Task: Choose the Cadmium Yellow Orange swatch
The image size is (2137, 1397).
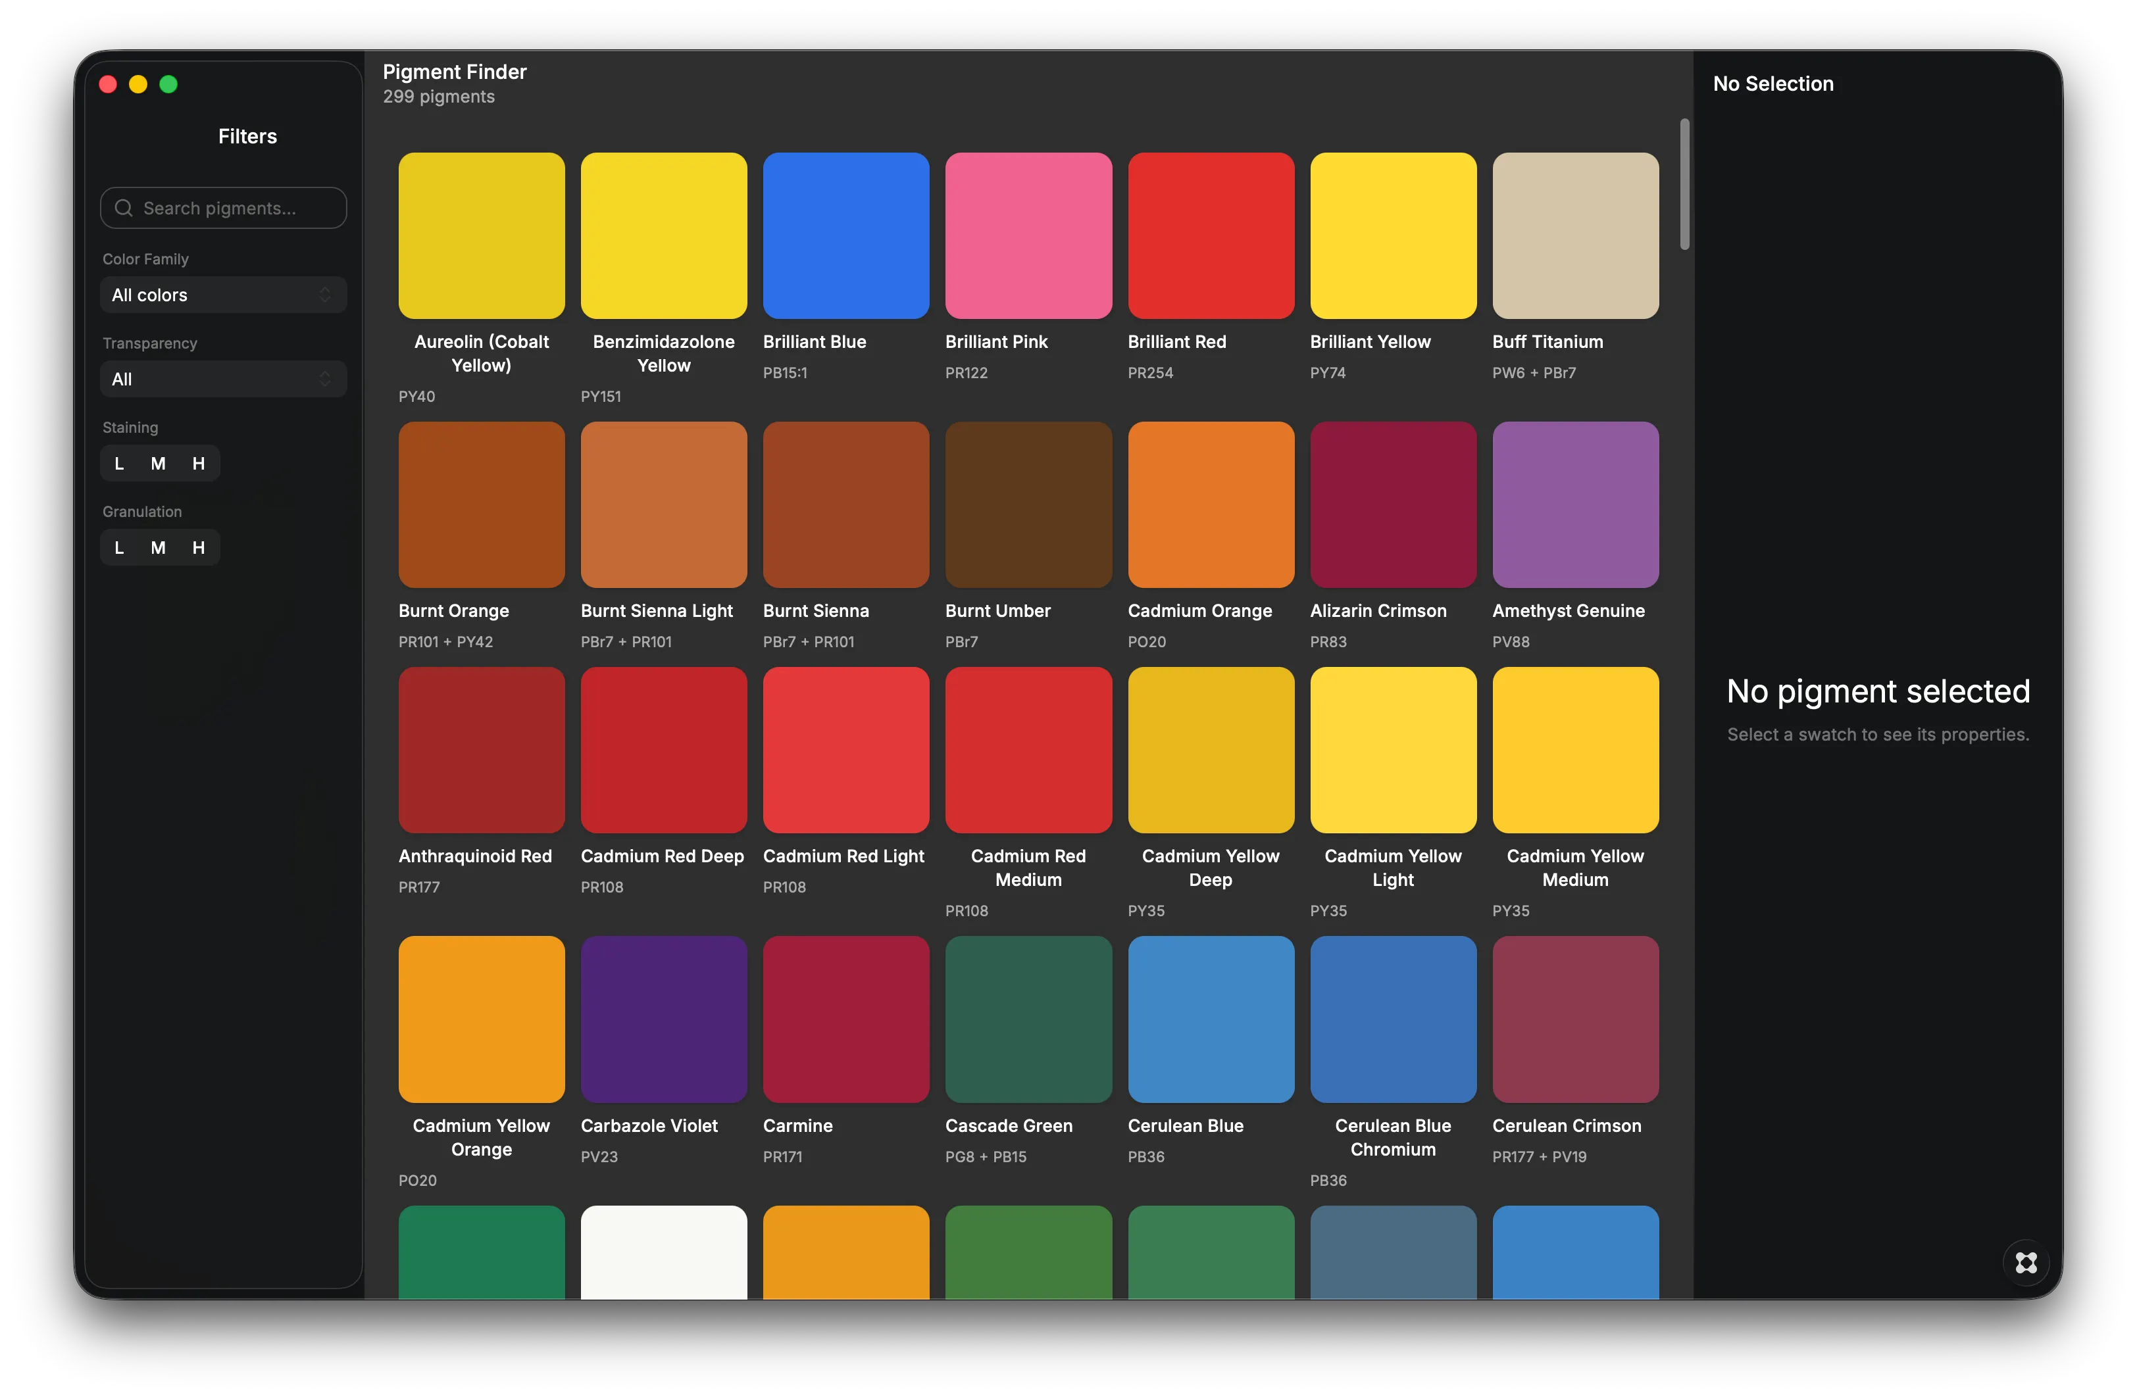Action: pos(481,1020)
